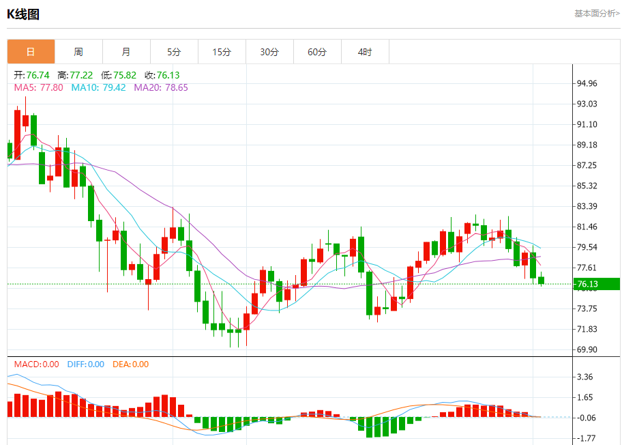Click the last green candlestick at 76.13
Screen dimensions: 622x445
click(x=541, y=281)
